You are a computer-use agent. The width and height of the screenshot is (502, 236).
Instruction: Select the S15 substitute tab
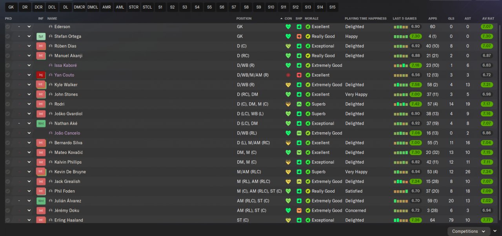pos(332,7)
